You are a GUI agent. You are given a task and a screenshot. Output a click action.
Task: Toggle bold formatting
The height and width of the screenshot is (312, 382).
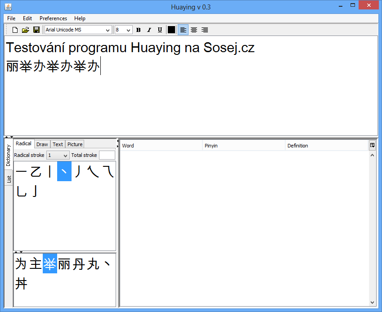coord(139,30)
